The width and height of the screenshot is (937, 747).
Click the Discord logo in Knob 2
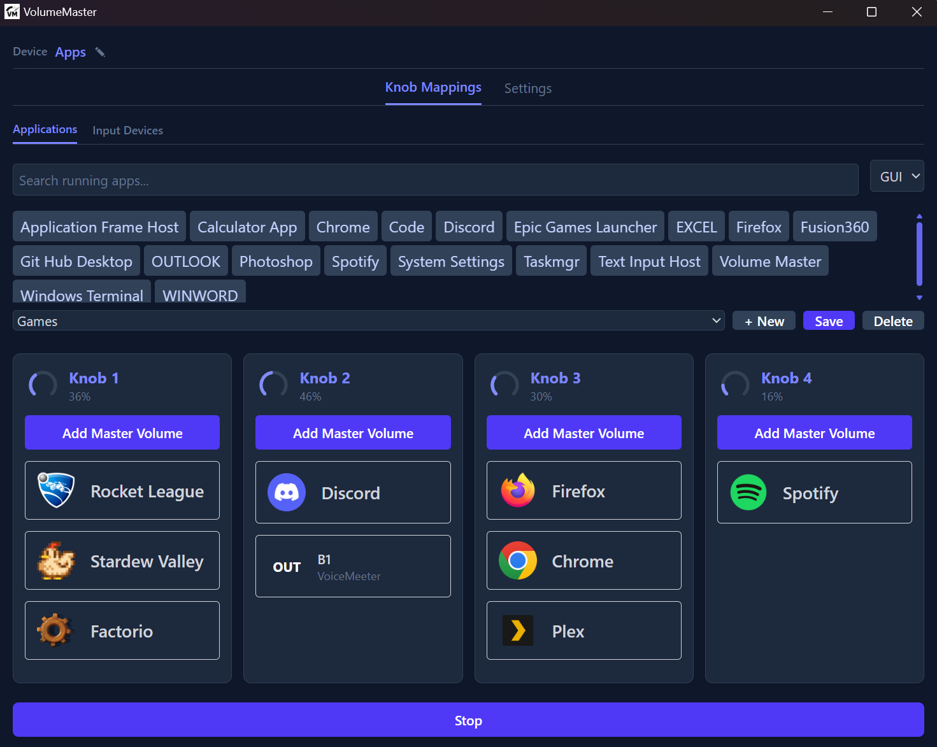(287, 492)
